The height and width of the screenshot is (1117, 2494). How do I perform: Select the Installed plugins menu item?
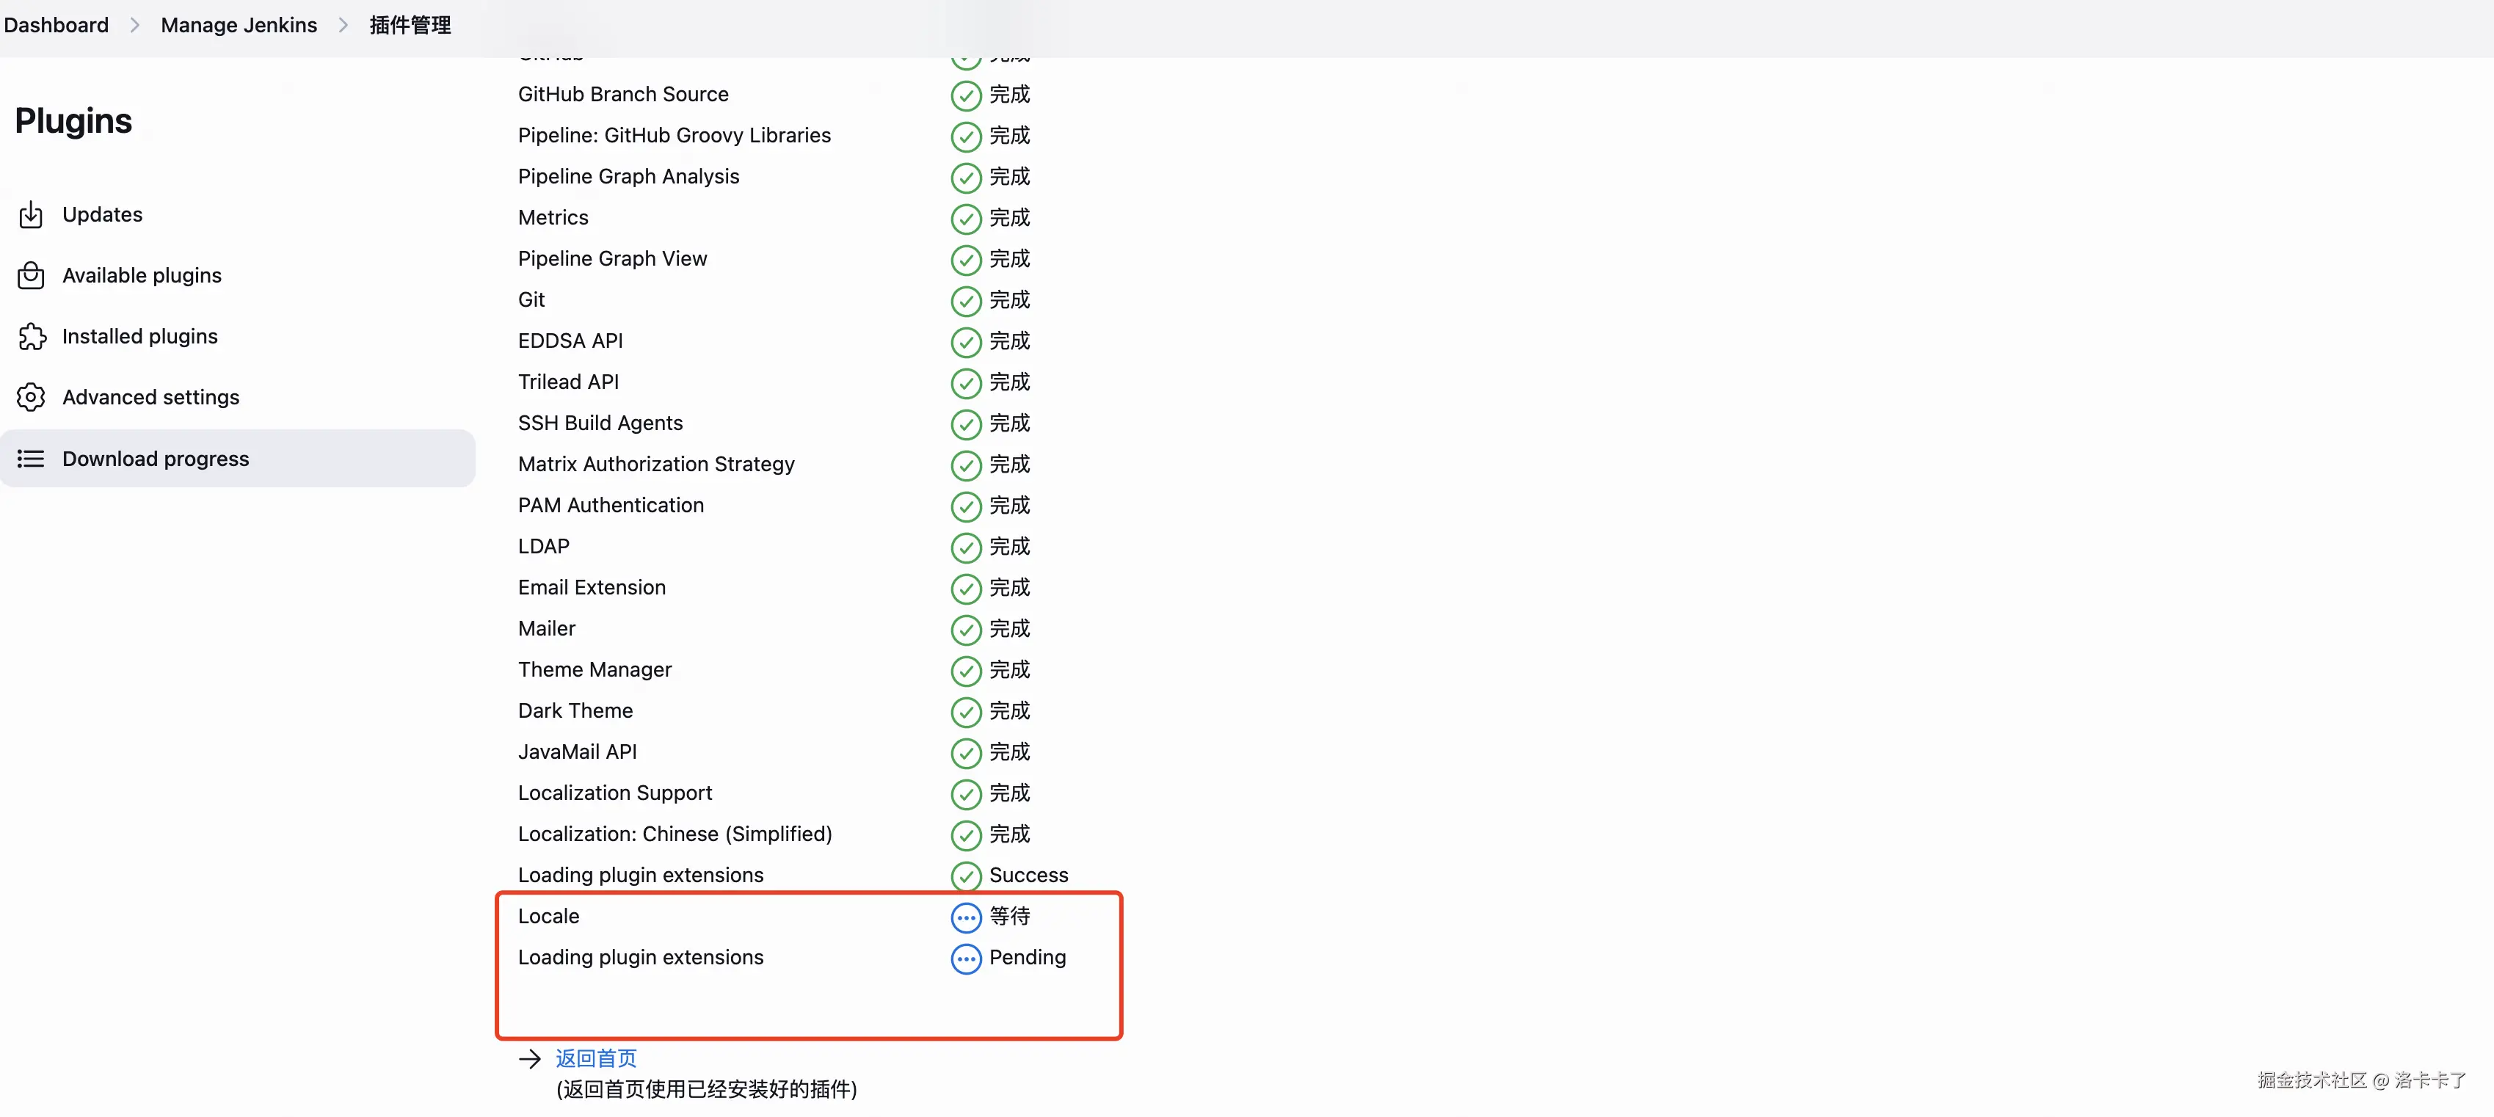coord(139,337)
